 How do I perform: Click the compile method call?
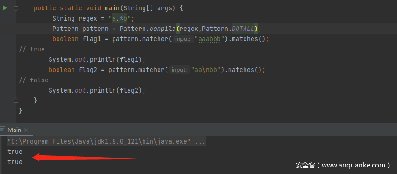click(x=163, y=29)
